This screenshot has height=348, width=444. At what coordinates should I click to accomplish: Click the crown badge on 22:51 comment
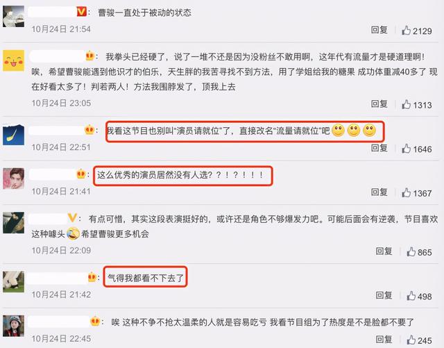point(89,130)
